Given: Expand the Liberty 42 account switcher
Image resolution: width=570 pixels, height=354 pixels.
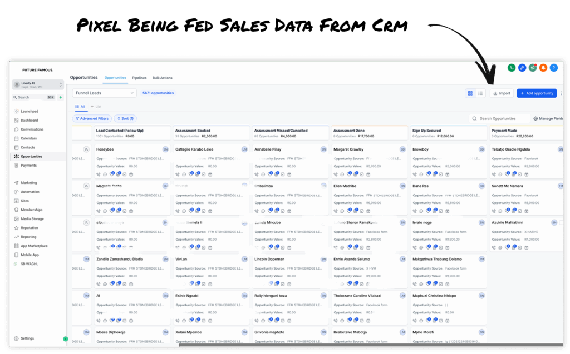Looking at the screenshot, I should point(38,84).
